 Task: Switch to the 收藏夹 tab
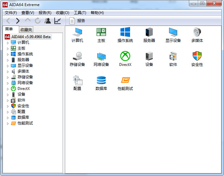(x=26, y=30)
